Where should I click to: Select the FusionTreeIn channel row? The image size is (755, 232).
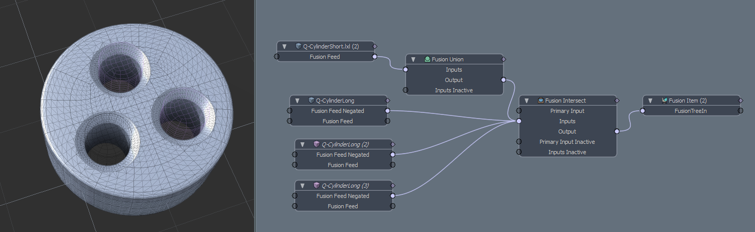tap(690, 111)
